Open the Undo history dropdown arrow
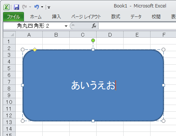 point(42,7)
